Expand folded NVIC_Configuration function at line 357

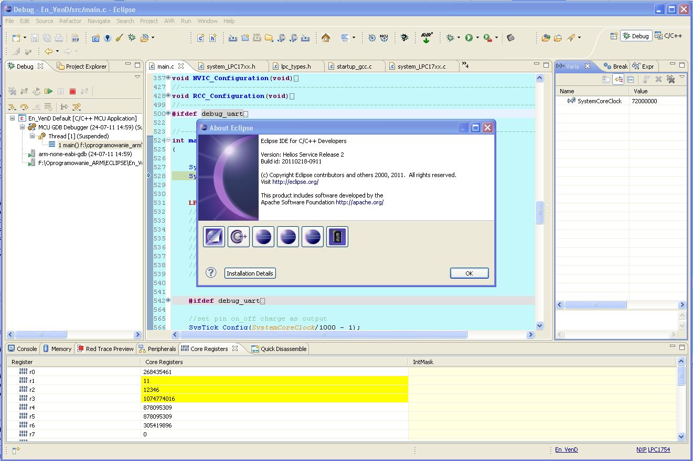[x=168, y=78]
